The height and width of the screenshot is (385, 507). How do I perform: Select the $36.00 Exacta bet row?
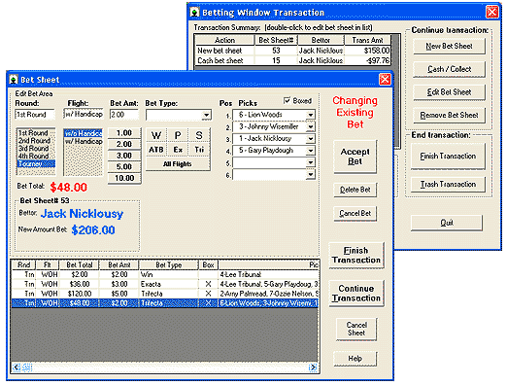[165, 284]
